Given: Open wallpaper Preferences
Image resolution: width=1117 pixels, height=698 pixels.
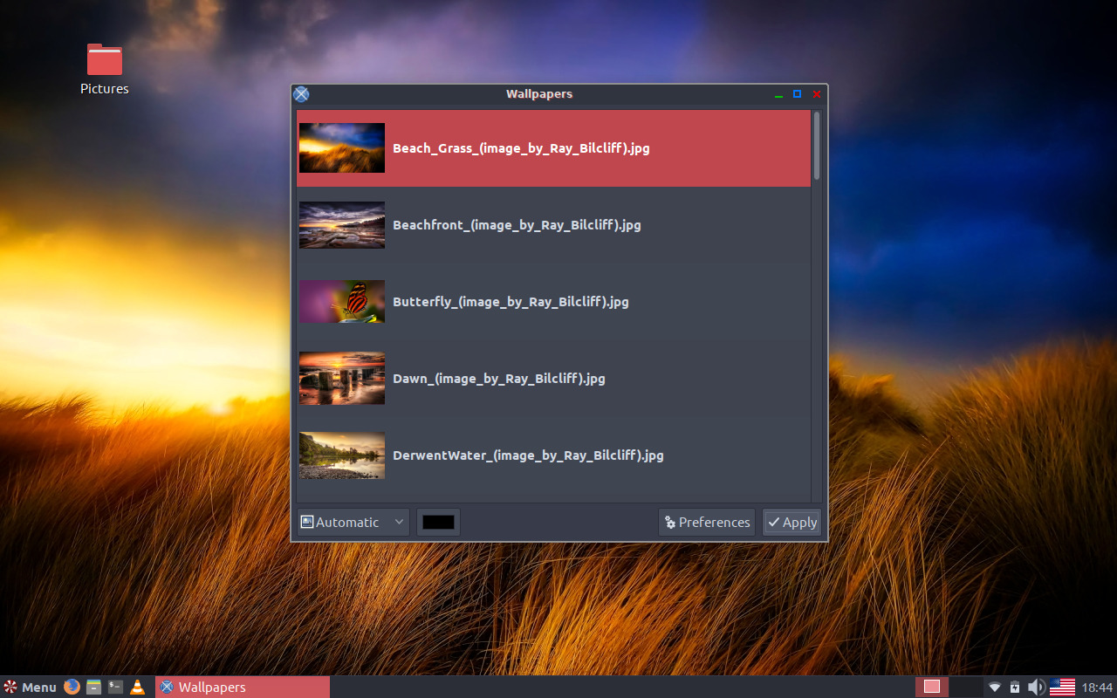Looking at the screenshot, I should tap(706, 522).
